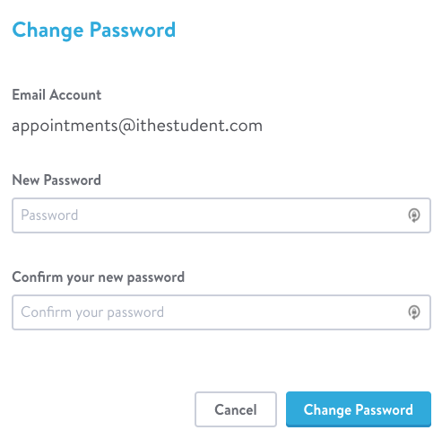Click the Email Account label

[x=56, y=95]
